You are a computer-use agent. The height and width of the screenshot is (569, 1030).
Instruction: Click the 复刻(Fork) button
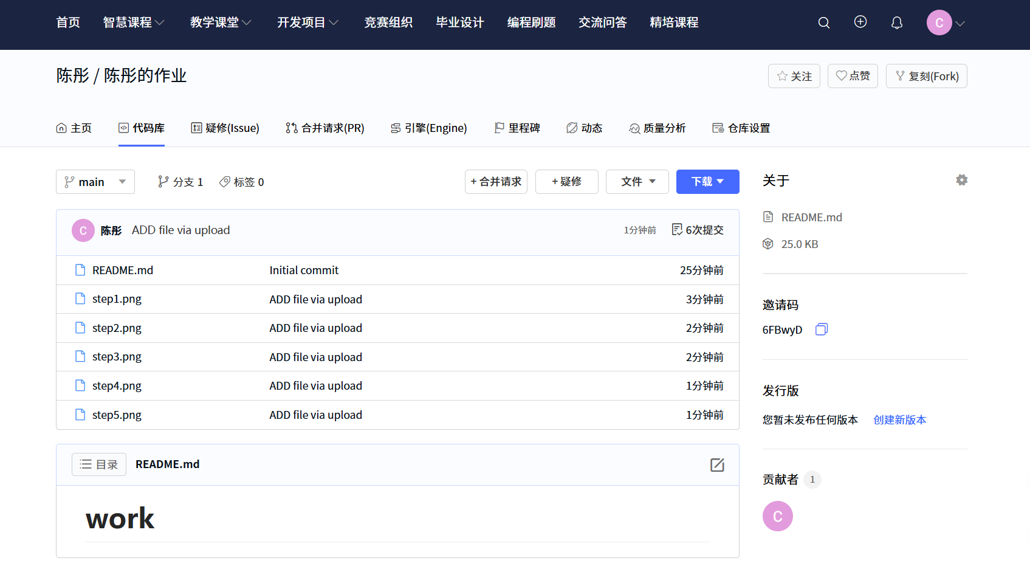tap(926, 76)
